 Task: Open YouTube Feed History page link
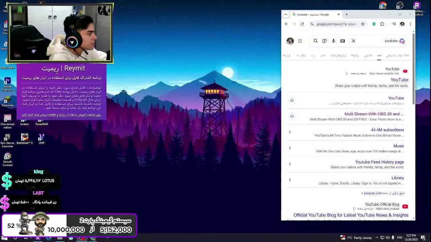point(379,162)
